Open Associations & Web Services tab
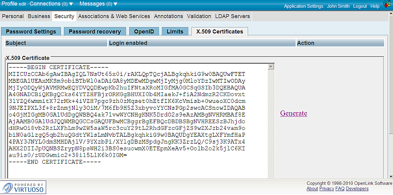Image resolution: width=393 pixels, height=195 pixels. tap(114, 16)
